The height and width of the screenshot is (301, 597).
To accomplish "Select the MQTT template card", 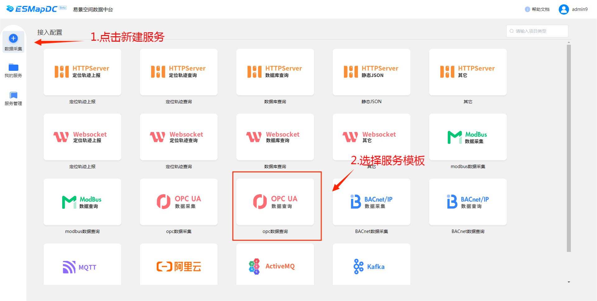I will tap(82, 264).
